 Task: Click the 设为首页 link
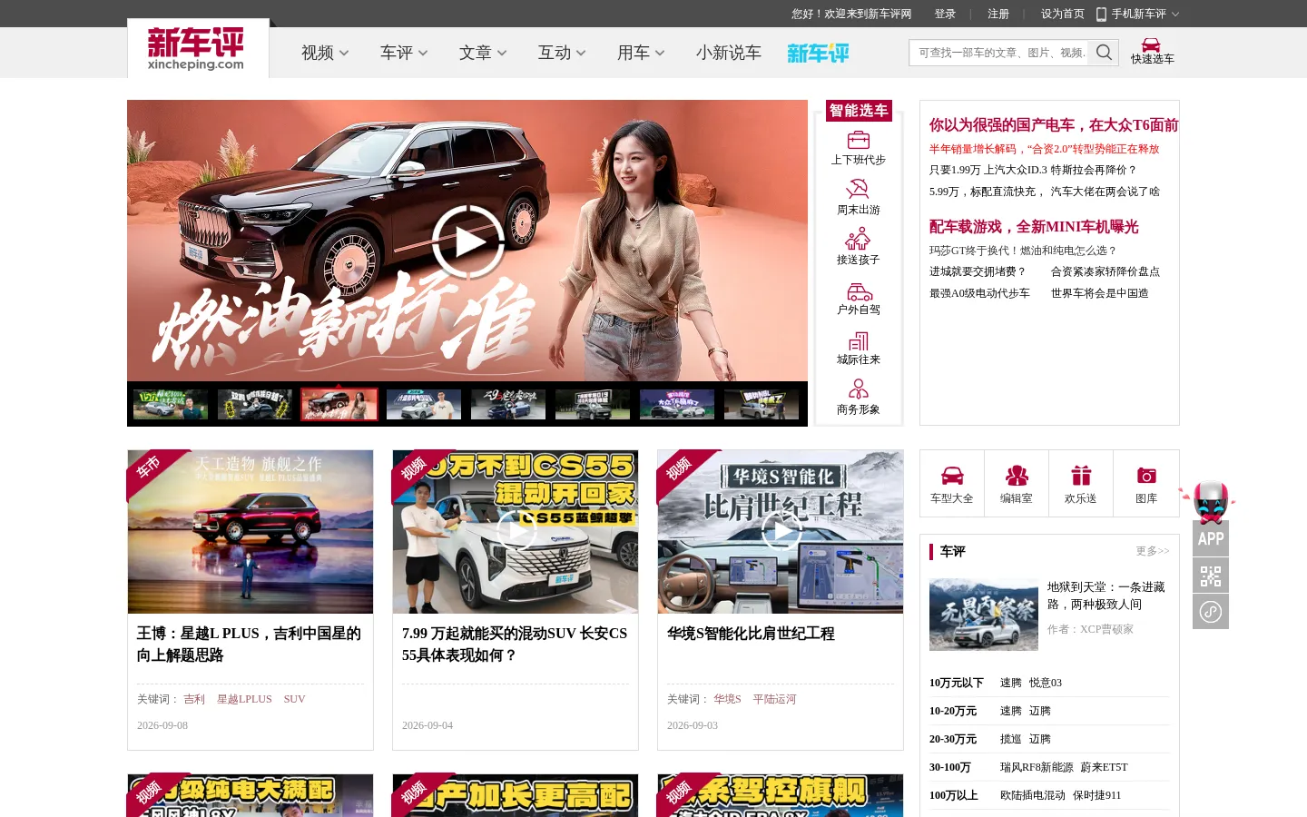coord(1063,14)
